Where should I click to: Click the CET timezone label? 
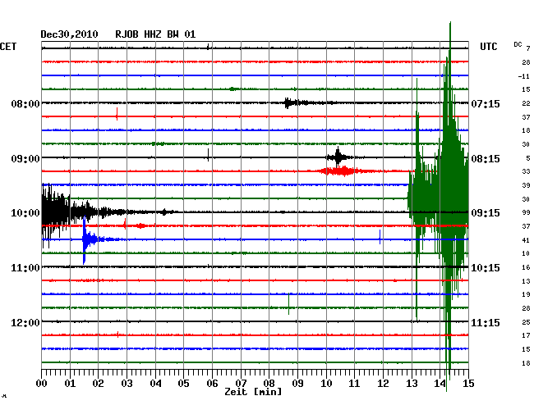coord(8,47)
